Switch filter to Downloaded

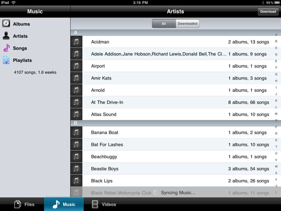click(187, 23)
